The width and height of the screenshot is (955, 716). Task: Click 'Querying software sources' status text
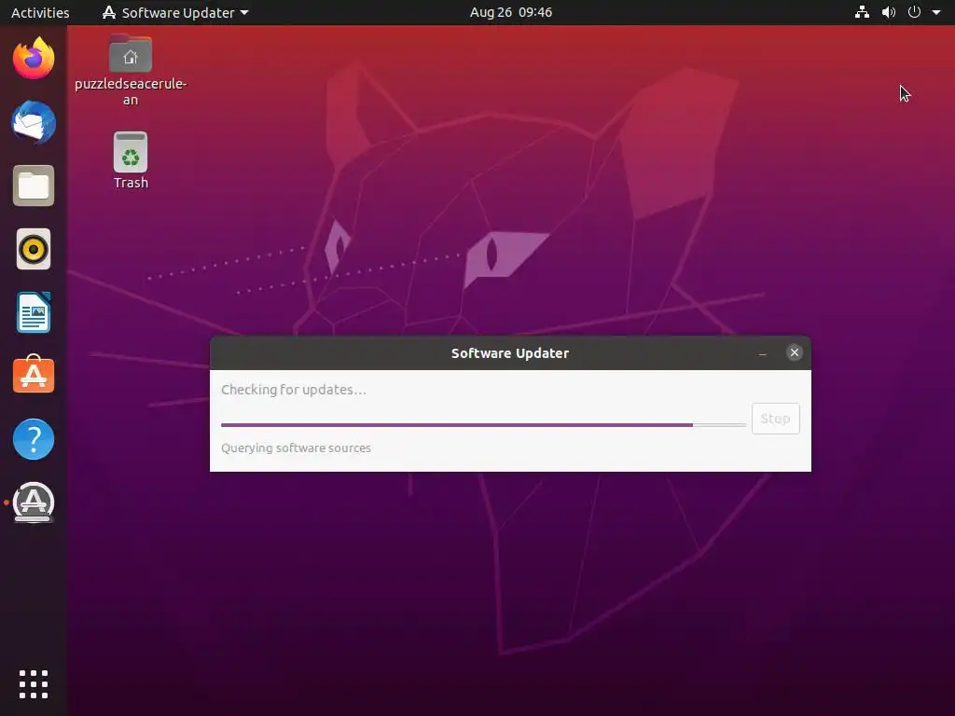(x=296, y=448)
